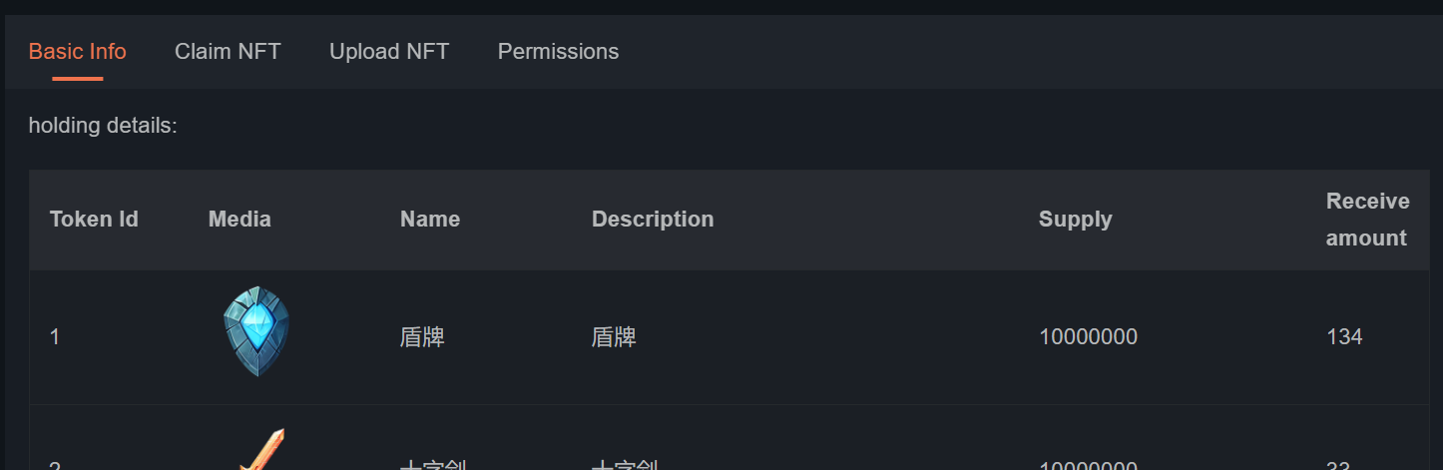Click the Name column header
Screen dimensions: 1443x470
click(430, 219)
